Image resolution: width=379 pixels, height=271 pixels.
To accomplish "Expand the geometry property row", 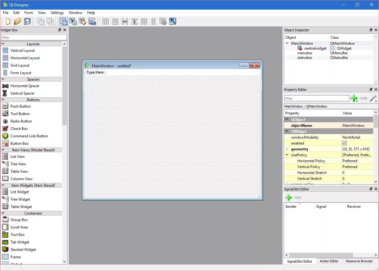I will [287, 149].
